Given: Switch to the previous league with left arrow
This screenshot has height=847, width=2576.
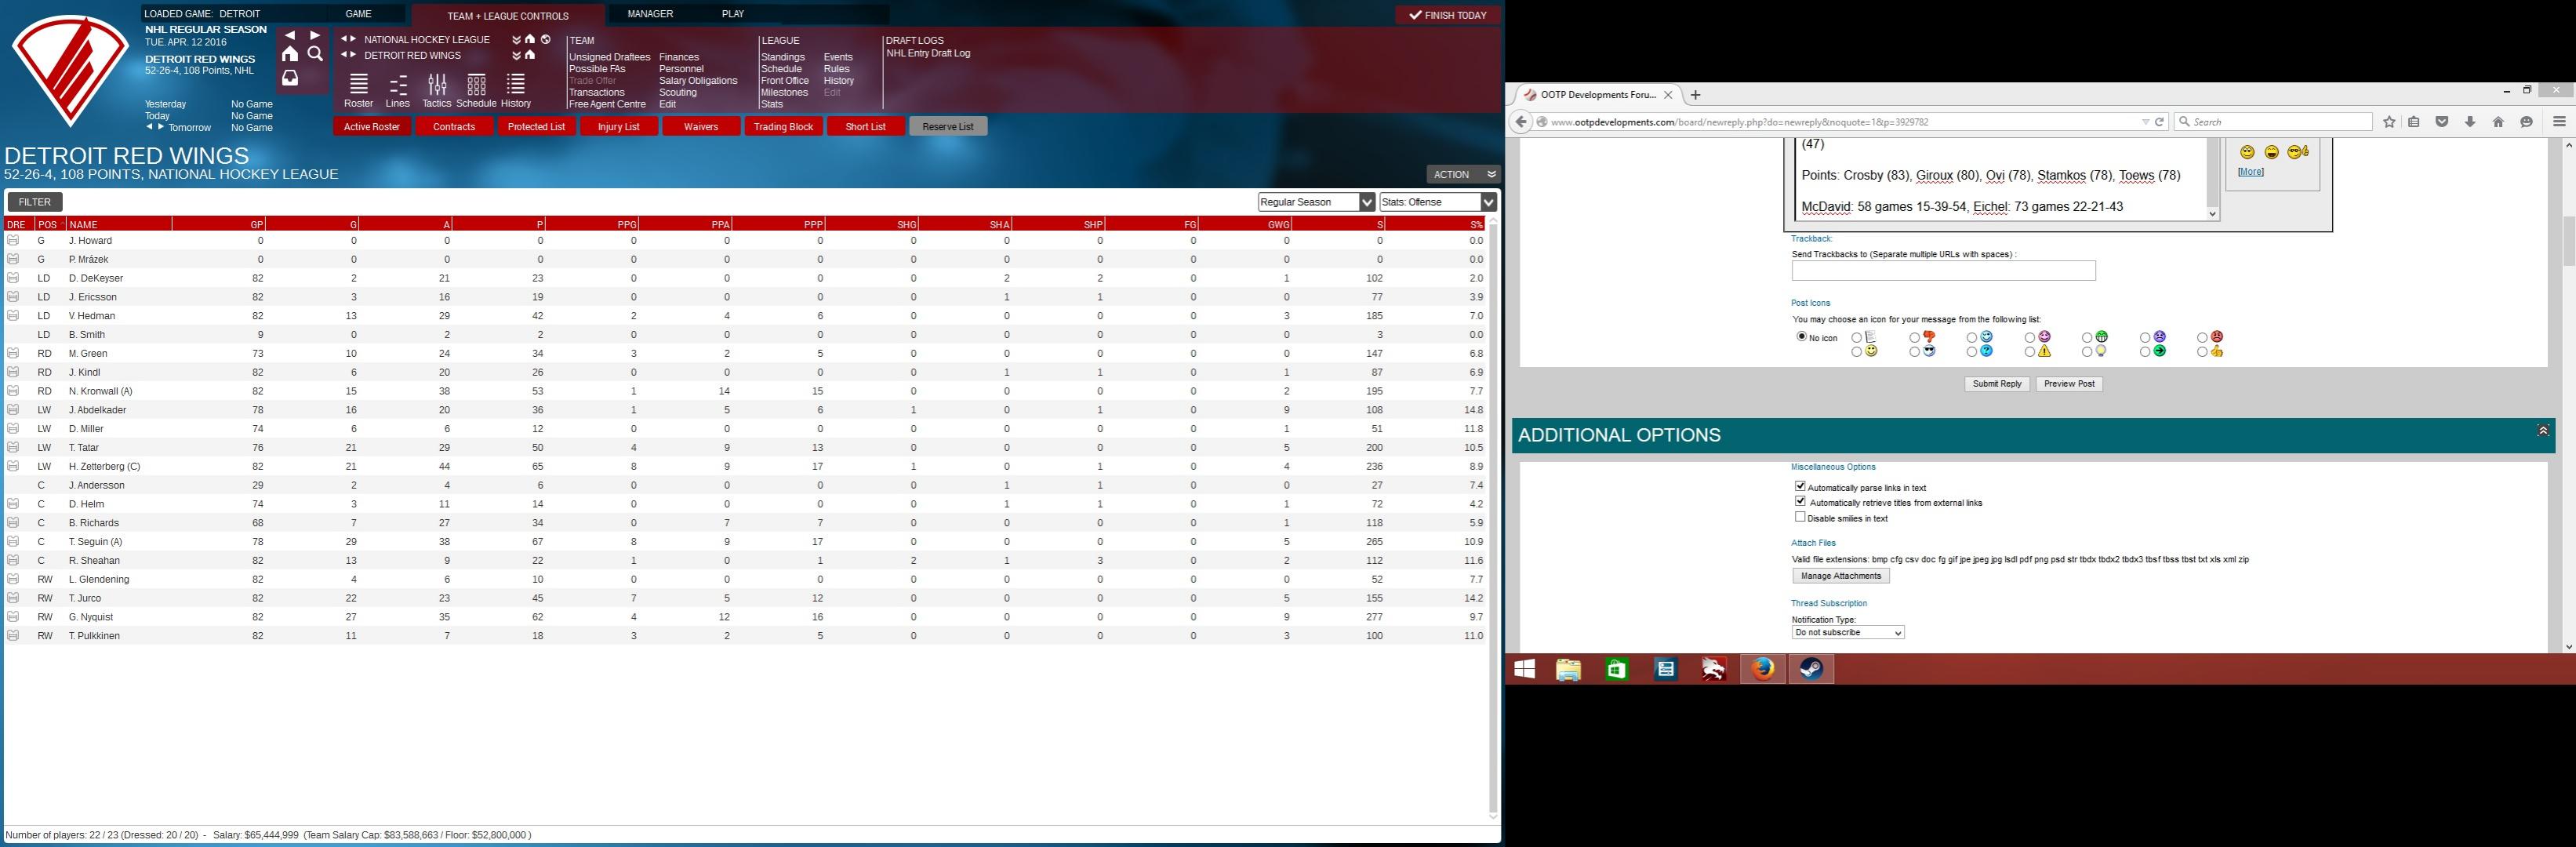Looking at the screenshot, I should pyautogui.click(x=344, y=39).
